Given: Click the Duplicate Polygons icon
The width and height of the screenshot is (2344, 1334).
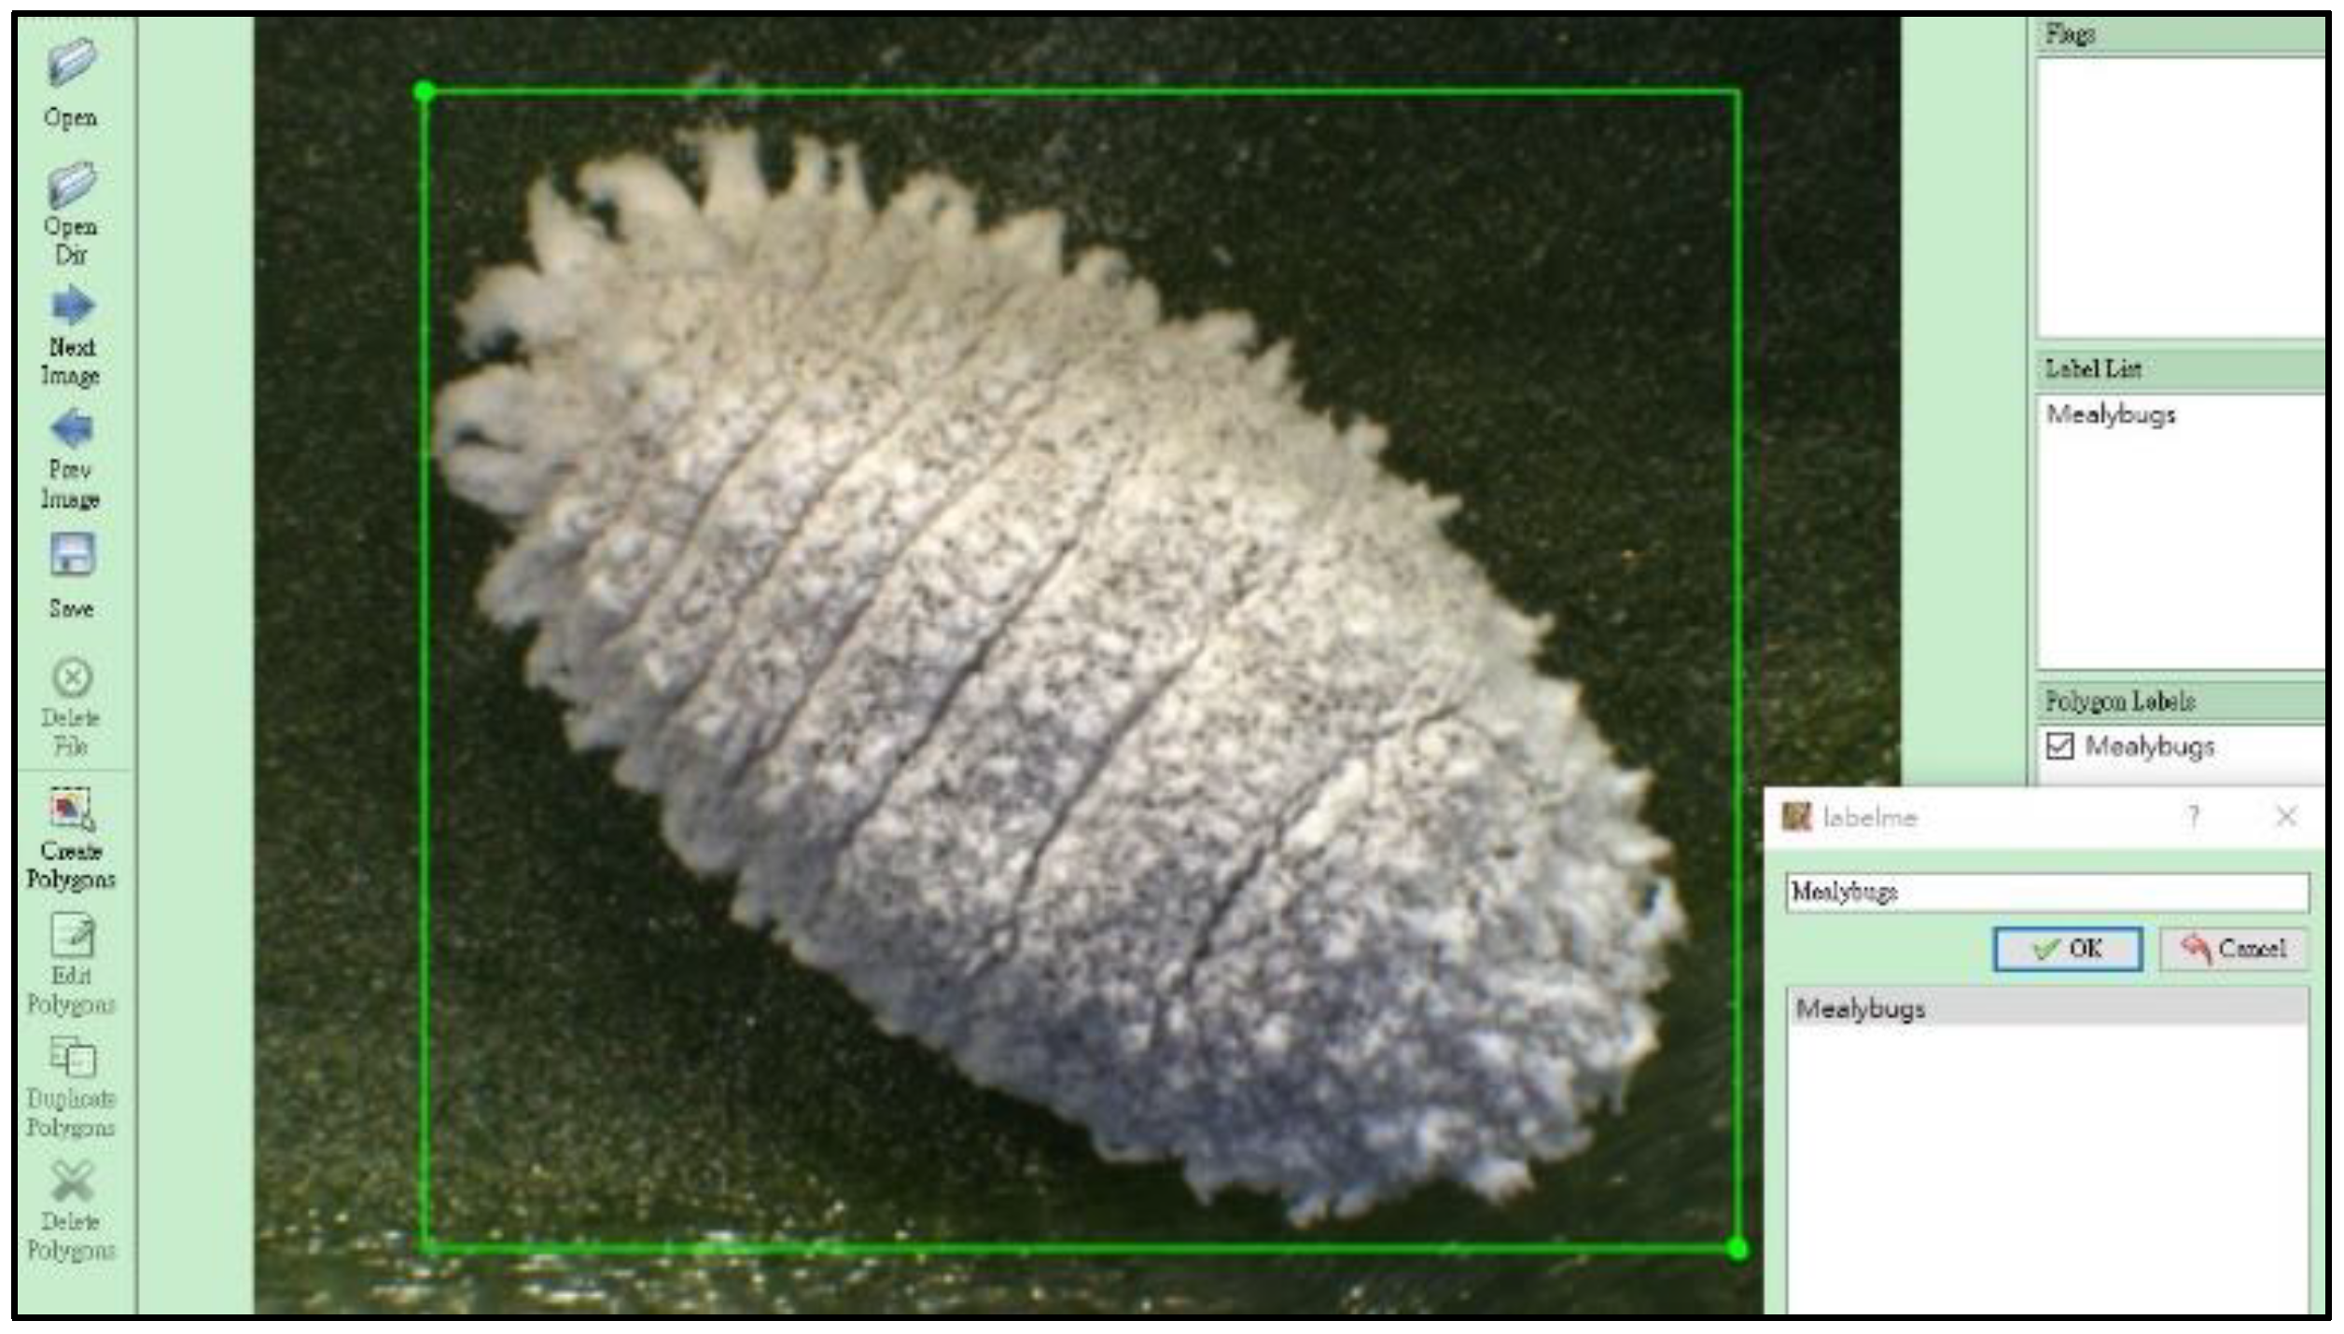Looking at the screenshot, I should coord(72,1058).
